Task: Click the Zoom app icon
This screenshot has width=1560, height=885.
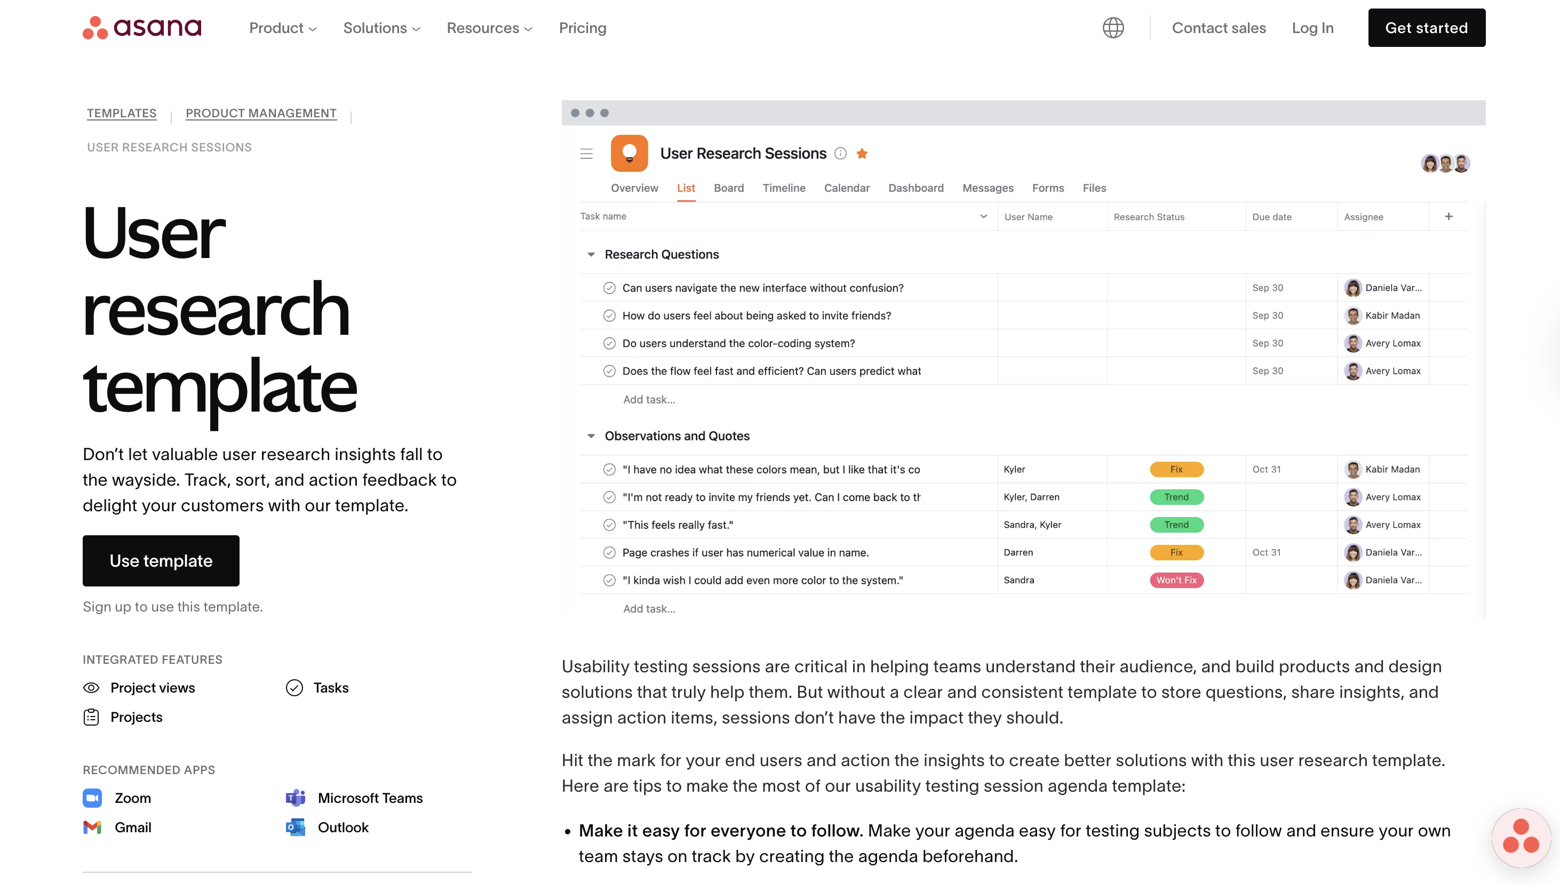Action: [92, 798]
